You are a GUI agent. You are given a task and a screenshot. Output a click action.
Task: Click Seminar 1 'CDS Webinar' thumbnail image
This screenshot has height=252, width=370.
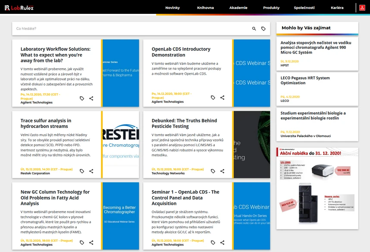coord(252,216)
